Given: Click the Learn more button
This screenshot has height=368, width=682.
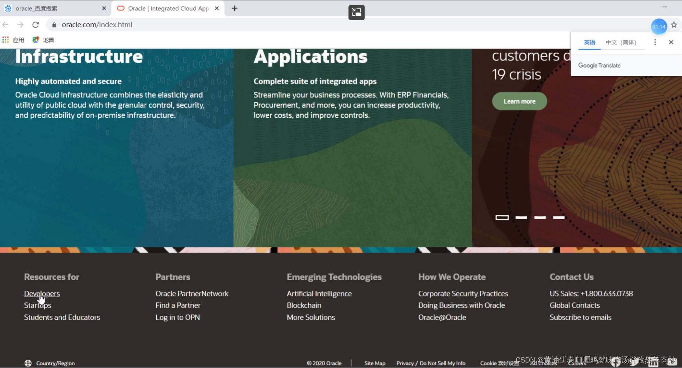Looking at the screenshot, I should click(519, 101).
